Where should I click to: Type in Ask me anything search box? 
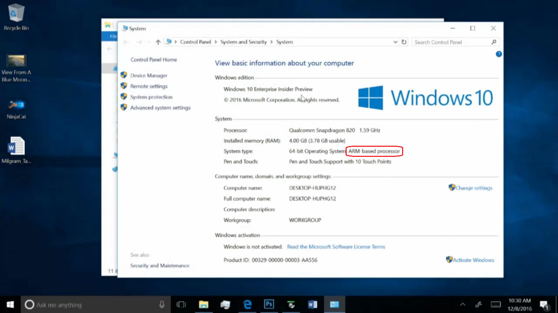tap(96, 305)
